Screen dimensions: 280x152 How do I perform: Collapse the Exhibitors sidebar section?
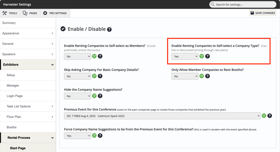tap(28, 65)
